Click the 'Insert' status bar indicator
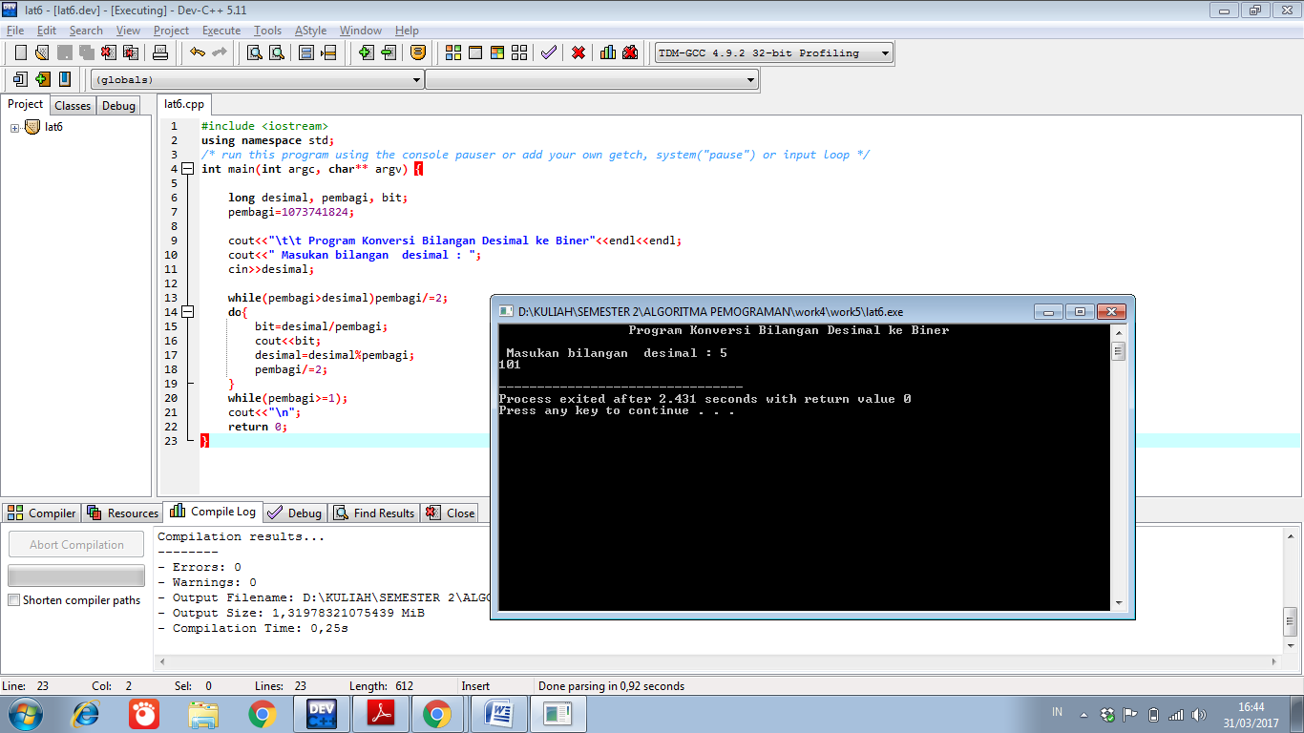Image resolution: width=1304 pixels, height=733 pixels. (475, 686)
